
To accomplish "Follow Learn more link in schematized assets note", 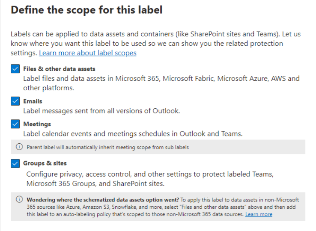I will (x=259, y=214).
